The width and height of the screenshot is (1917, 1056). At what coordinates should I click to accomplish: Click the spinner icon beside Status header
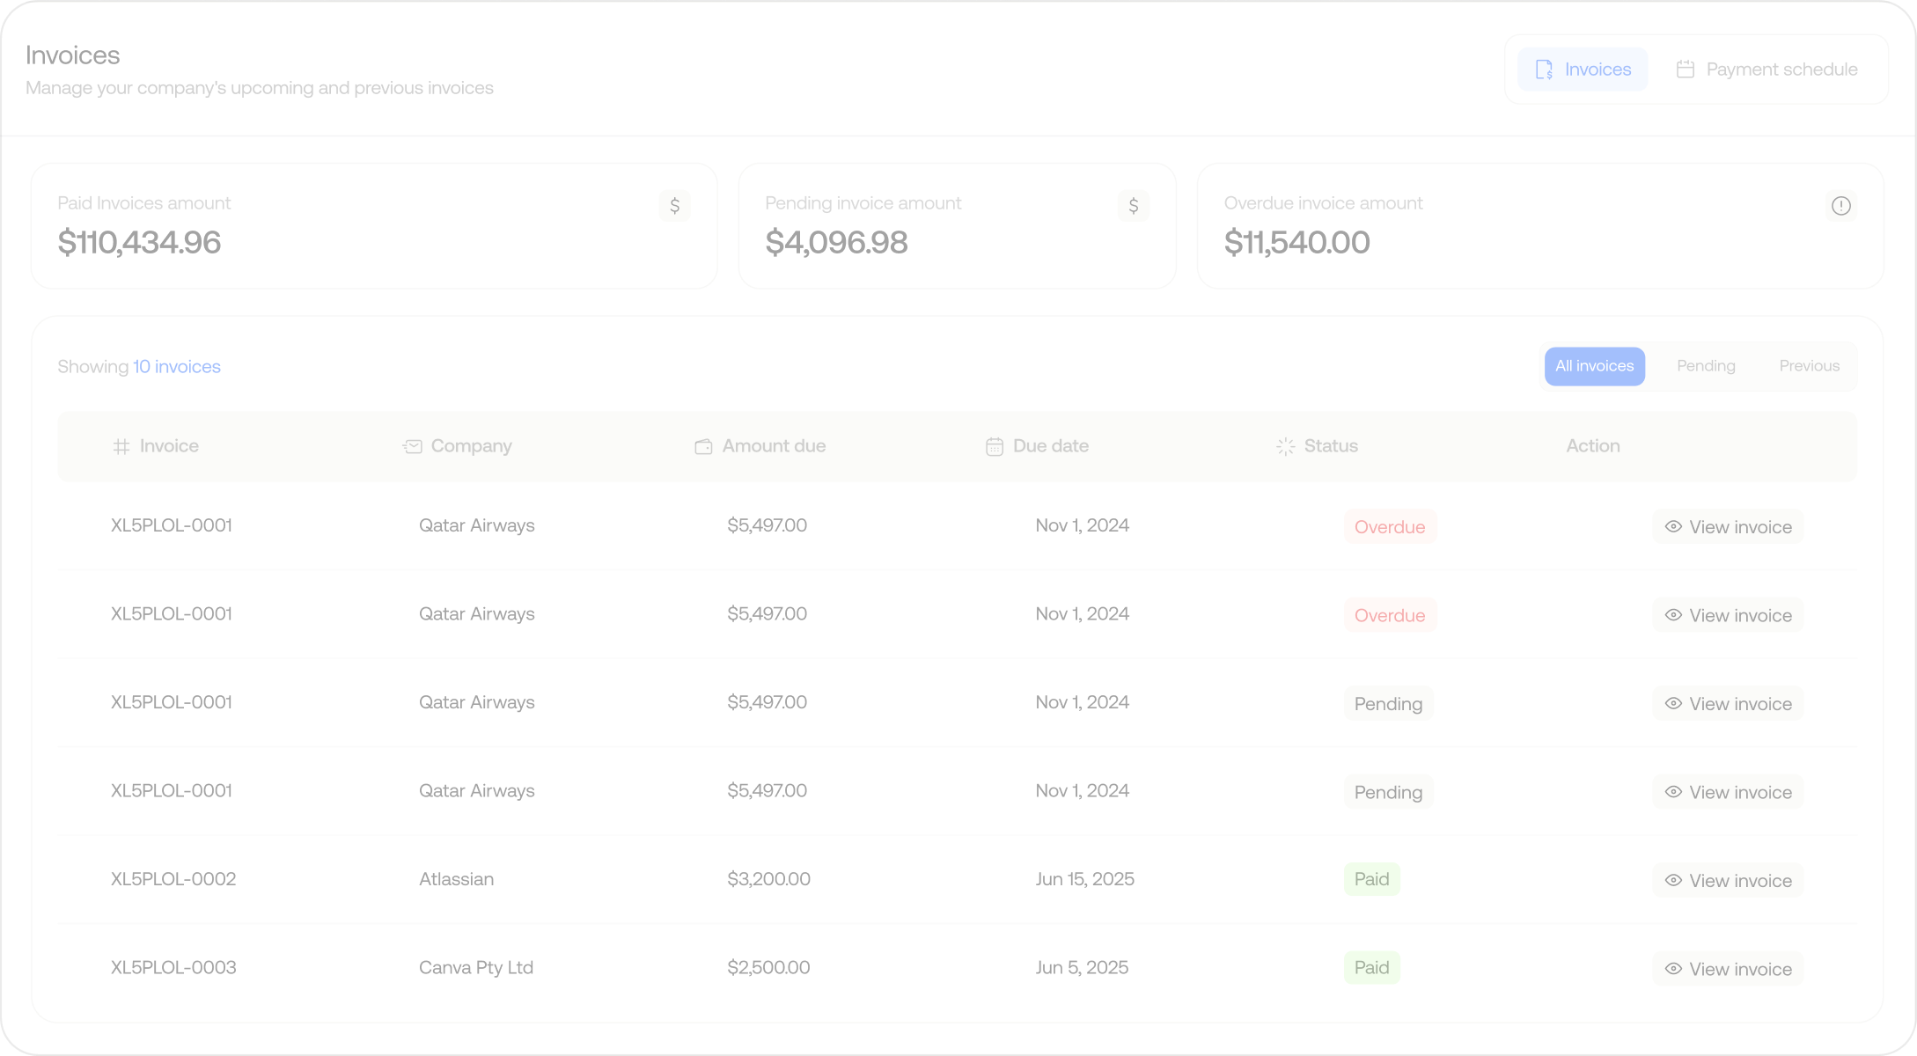coord(1285,447)
